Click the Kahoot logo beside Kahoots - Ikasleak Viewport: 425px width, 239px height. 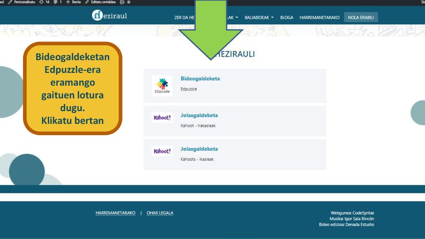click(162, 151)
